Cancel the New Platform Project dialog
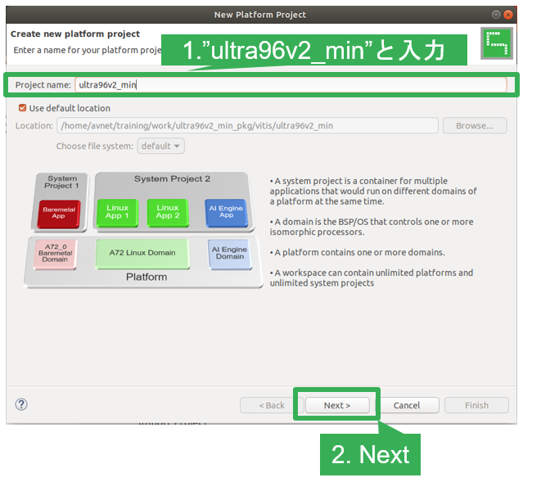 406,405
